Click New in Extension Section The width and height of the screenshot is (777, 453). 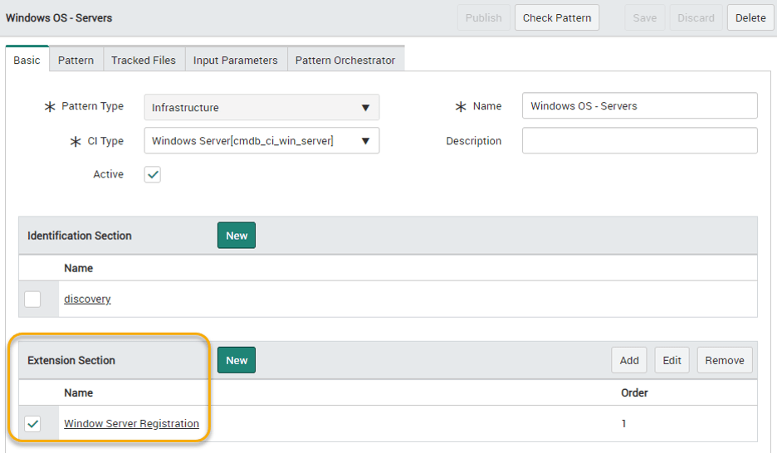(x=237, y=360)
